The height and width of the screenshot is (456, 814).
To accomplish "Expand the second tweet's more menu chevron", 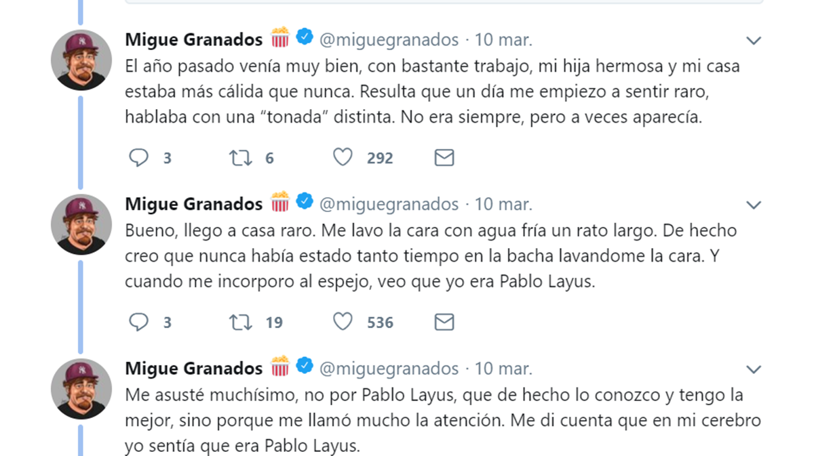I will click(x=754, y=205).
